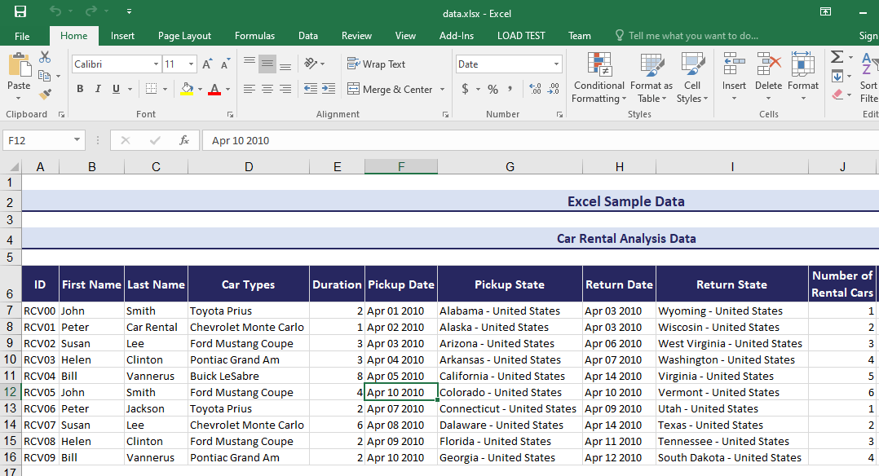Viewport: 879px width, 476px height.
Task: Click the Increase Decimal icon
Action: coord(535,89)
